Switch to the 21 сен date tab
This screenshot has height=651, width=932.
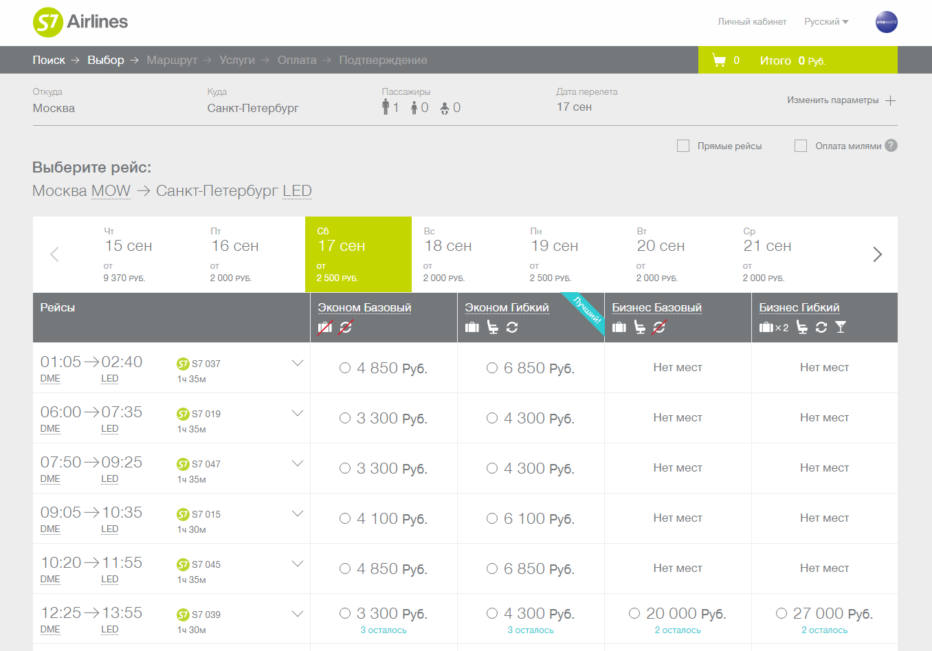click(x=784, y=254)
